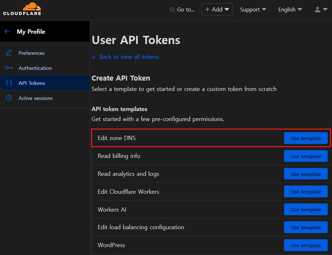Screen dimensions: 332x255
Task: Click the Edit Cloudflare Workers label
Action: point(128,192)
